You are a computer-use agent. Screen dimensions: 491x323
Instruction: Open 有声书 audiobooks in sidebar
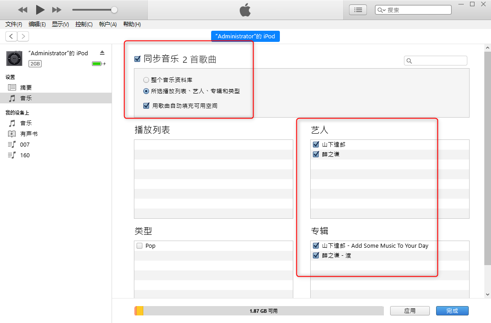point(56,134)
